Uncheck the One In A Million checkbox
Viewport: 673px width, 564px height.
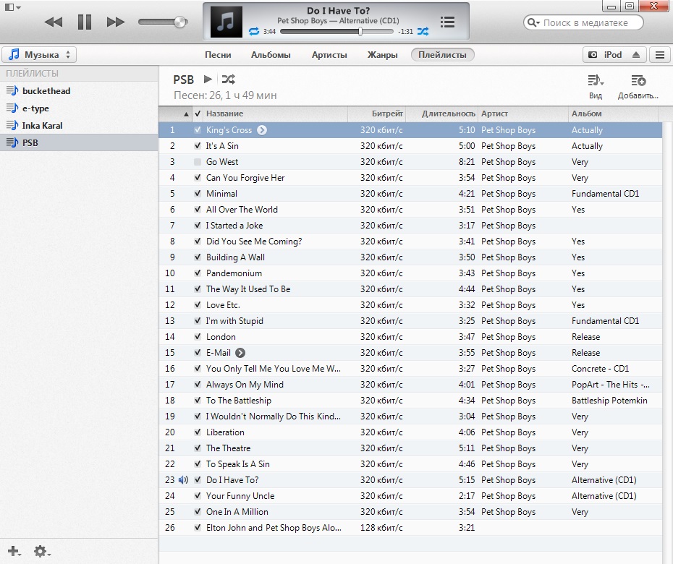198,512
